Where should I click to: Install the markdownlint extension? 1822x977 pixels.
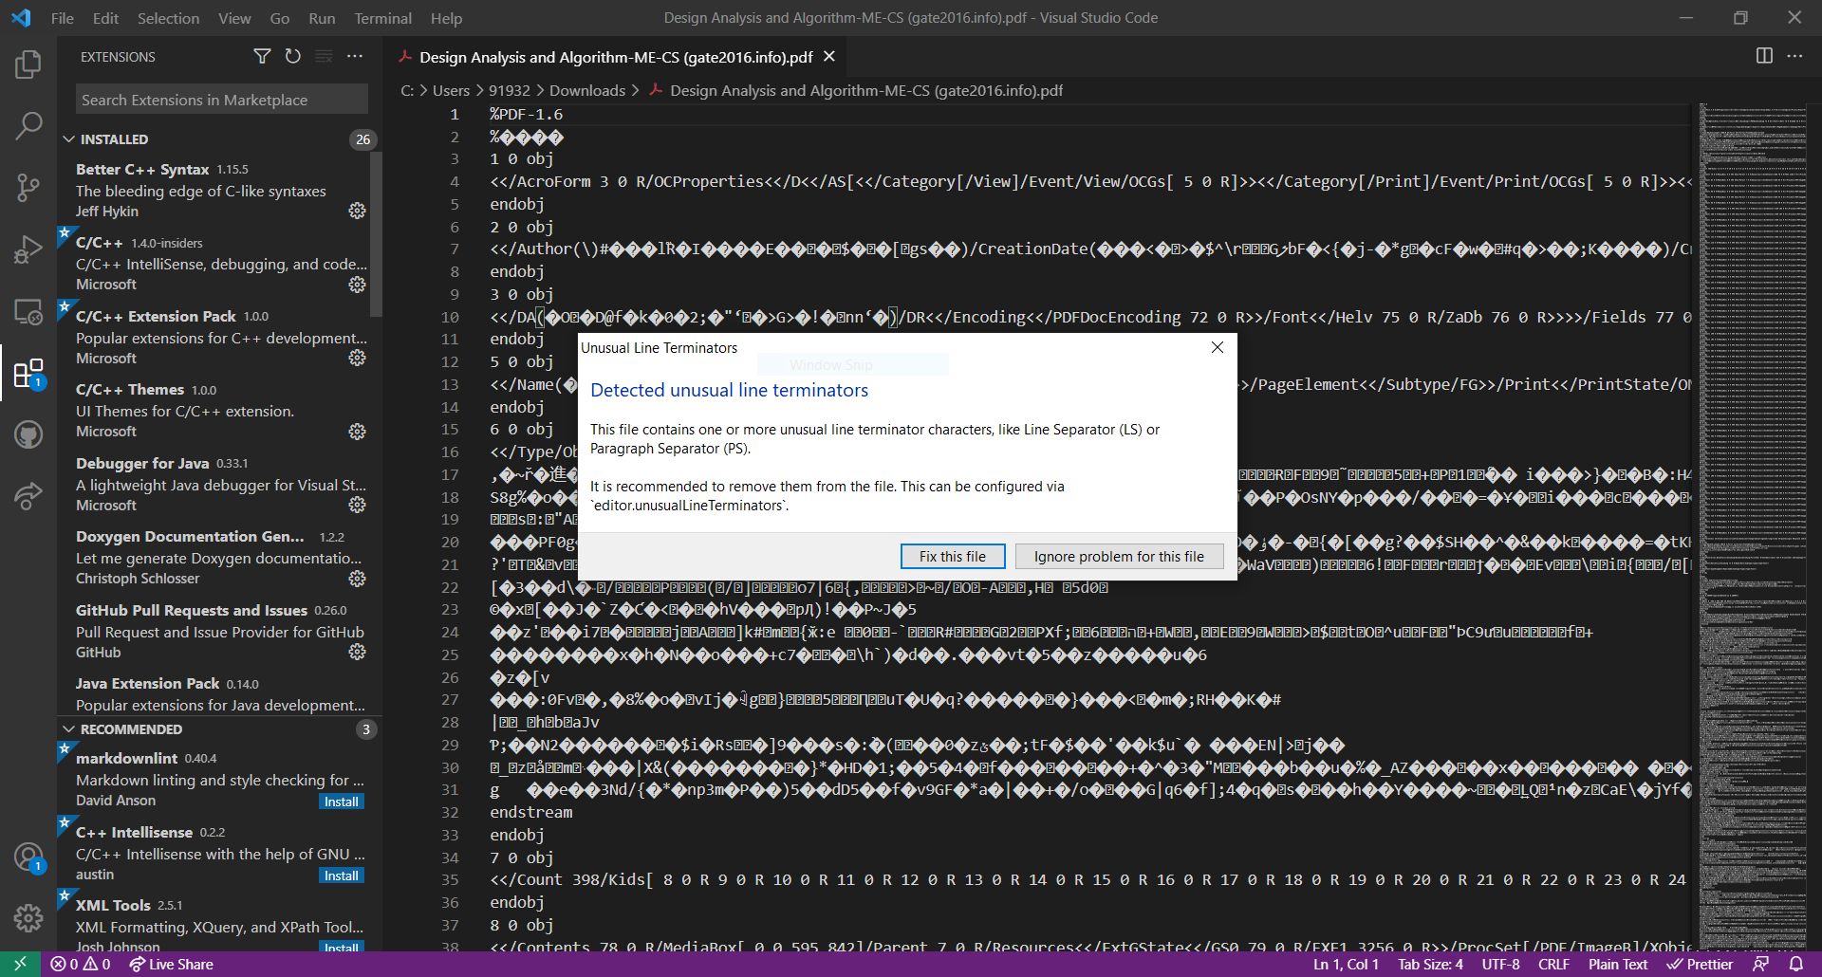click(x=341, y=802)
